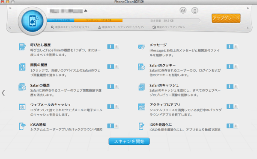Click the PhoneClean device cleaning logo icon
Screen dimensions: 257x159
32,21
